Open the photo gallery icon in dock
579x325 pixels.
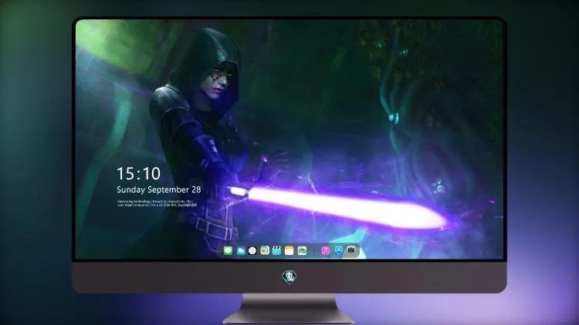[302, 251]
